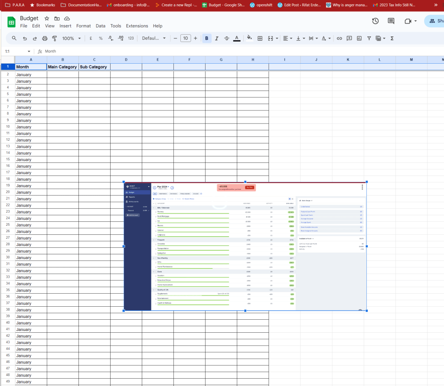Open horizontal align dropdown

[288, 38]
